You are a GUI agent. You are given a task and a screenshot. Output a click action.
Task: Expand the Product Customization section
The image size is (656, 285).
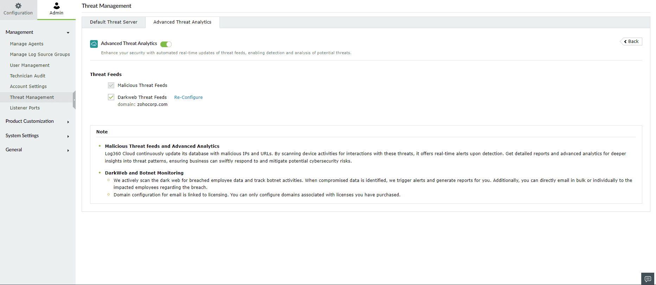(68, 122)
